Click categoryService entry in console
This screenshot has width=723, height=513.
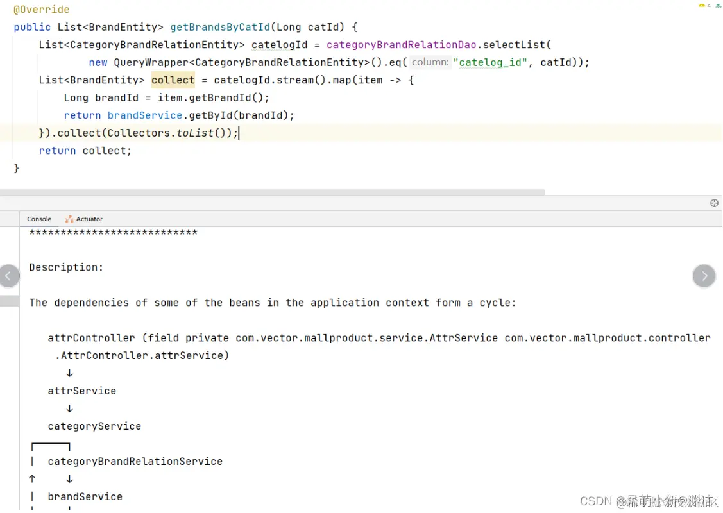pyautogui.click(x=94, y=426)
